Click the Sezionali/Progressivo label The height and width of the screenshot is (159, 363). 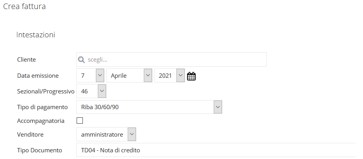pyautogui.click(x=46, y=91)
